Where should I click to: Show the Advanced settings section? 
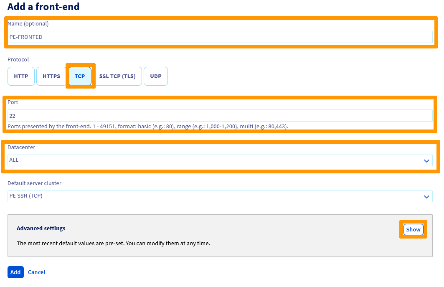[x=413, y=229]
